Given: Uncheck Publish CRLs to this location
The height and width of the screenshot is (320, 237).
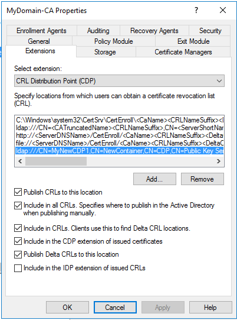Looking at the screenshot, I should (18, 192).
